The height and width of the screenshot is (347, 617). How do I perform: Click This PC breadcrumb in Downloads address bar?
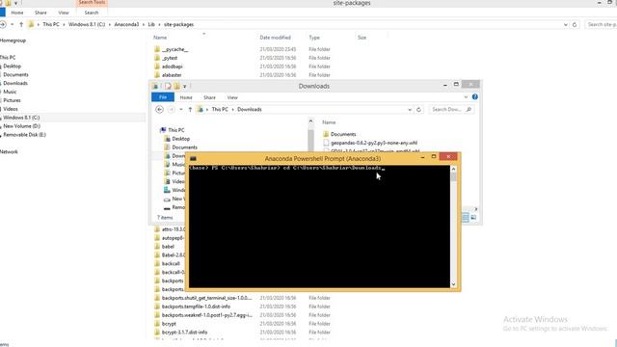(x=220, y=109)
